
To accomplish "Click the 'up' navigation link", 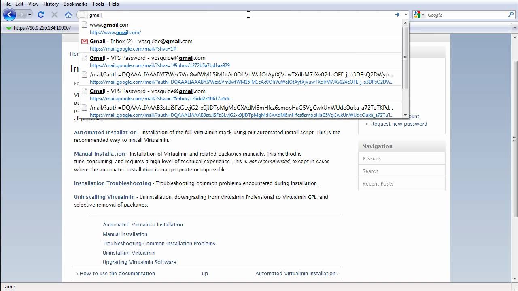I will (x=205, y=274).
